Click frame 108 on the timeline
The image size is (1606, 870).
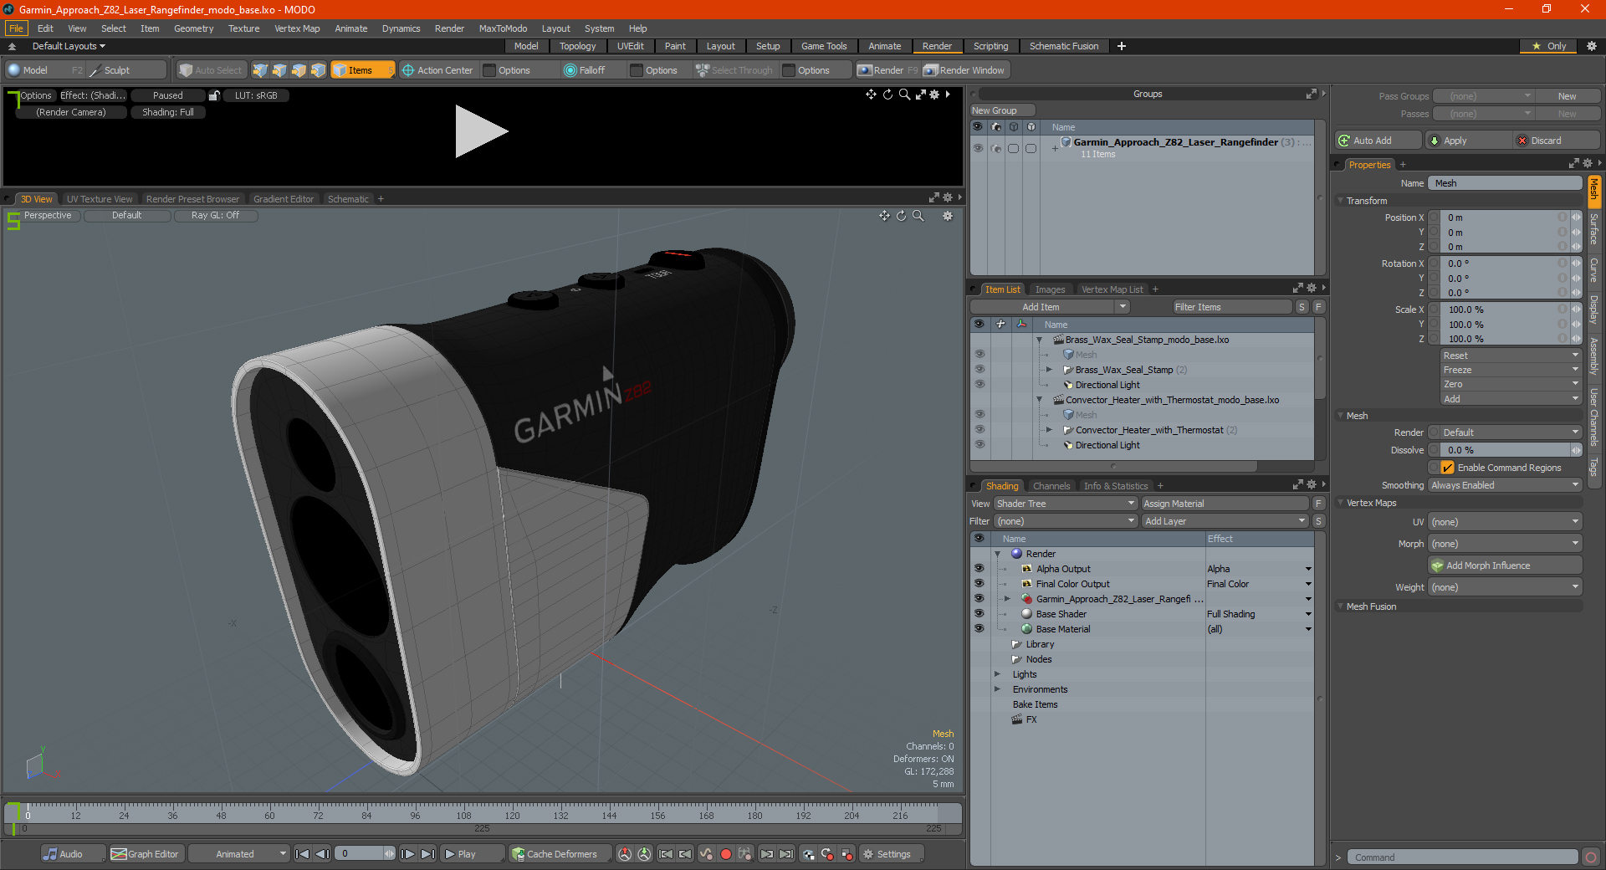click(463, 815)
